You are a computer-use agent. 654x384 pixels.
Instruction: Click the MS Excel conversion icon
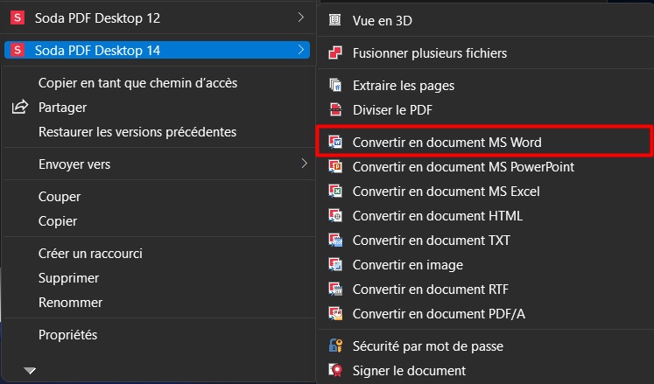(x=335, y=191)
